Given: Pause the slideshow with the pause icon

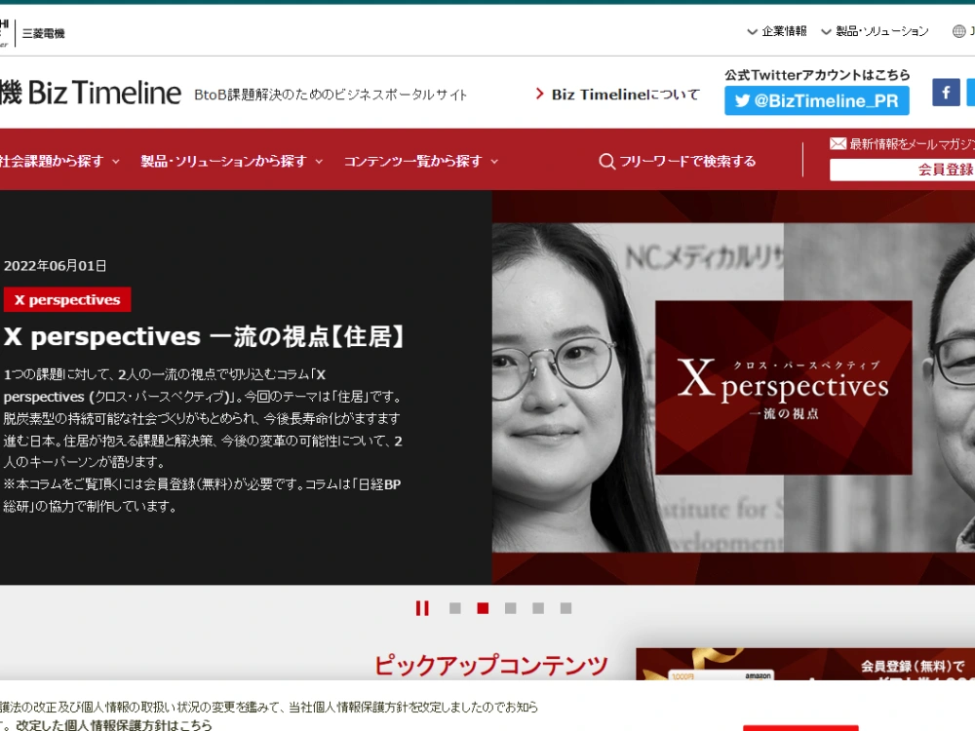Looking at the screenshot, I should click(422, 608).
